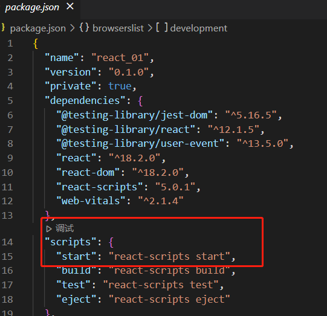The image size is (327, 316).
Task: Click the "react-scripts eject" value
Action: (x=169, y=300)
